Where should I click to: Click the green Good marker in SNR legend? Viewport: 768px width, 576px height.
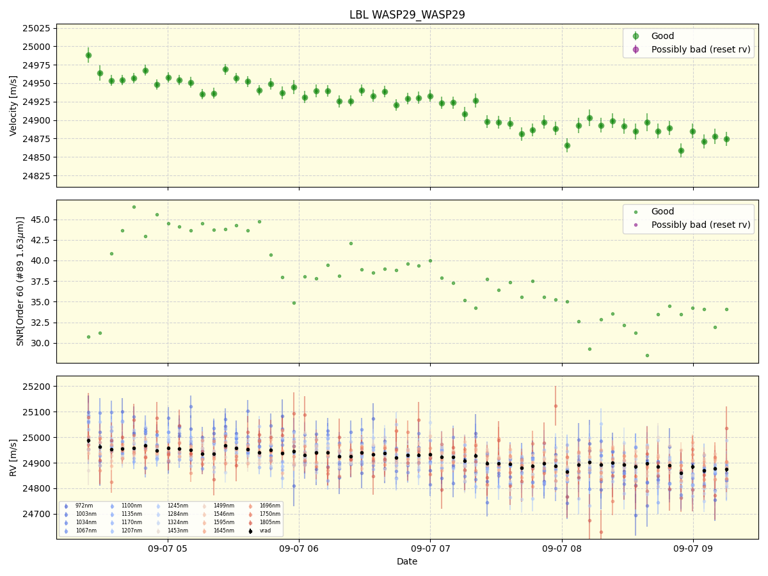pos(636,212)
